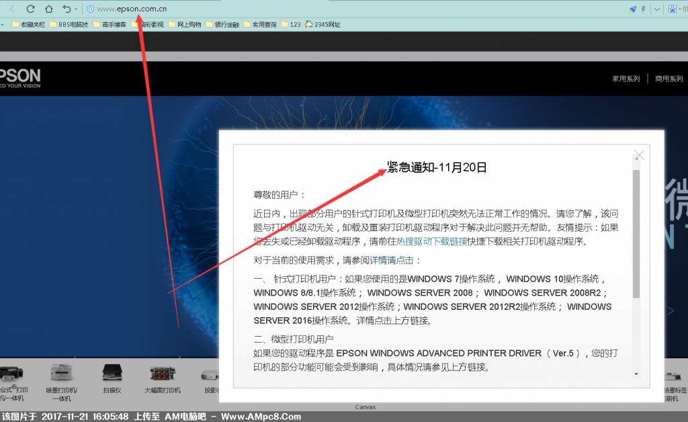Viewport: 688px width, 422px height.
Task: Click the 尊敬的用户 greeting text
Action: [279, 195]
